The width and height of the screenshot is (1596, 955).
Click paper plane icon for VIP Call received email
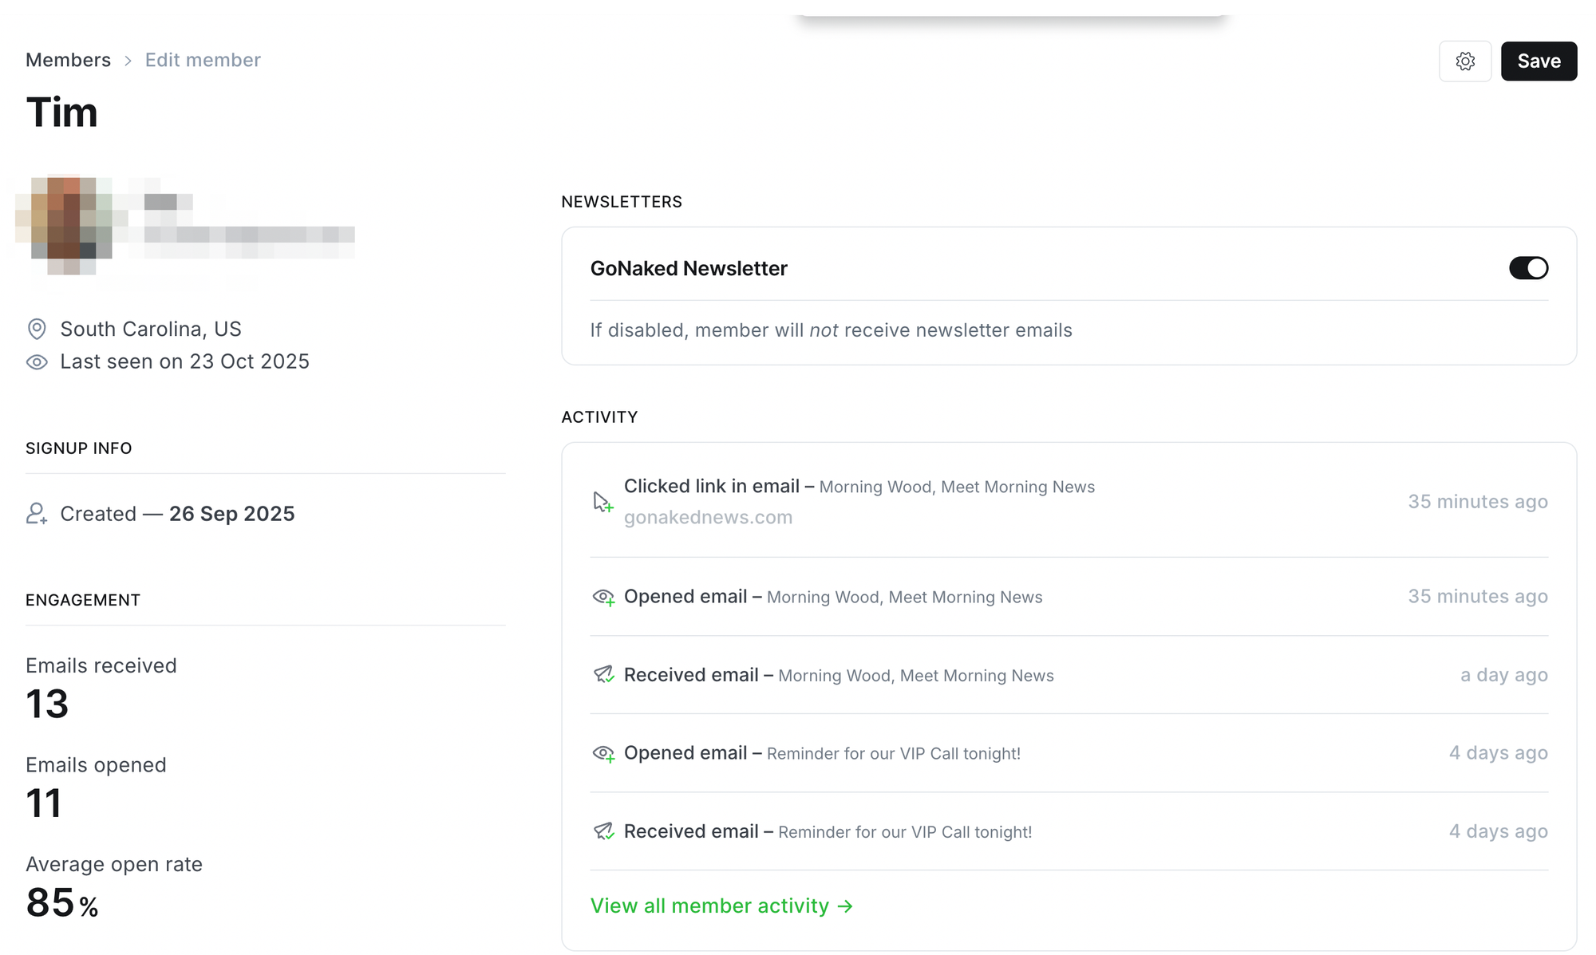pyautogui.click(x=603, y=831)
